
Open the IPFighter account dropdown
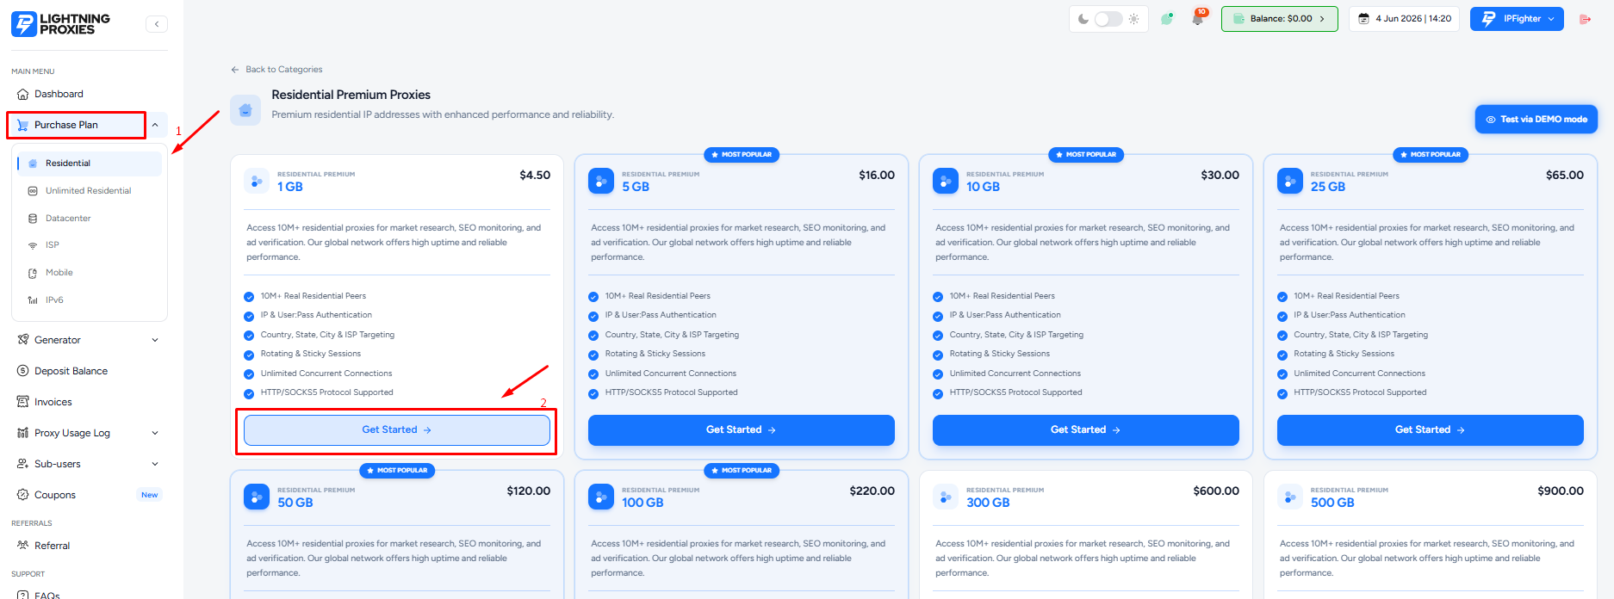pos(1516,19)
